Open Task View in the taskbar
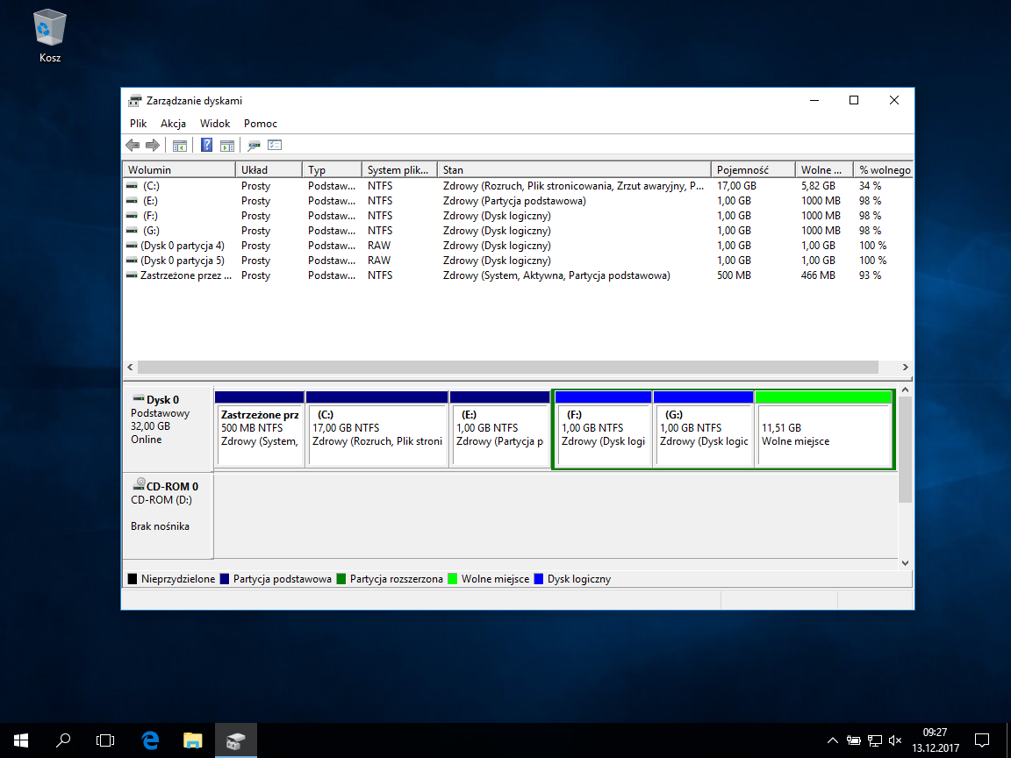Image resolution: width=1011 pixels, height=758 pixels. tap(105, 740)
